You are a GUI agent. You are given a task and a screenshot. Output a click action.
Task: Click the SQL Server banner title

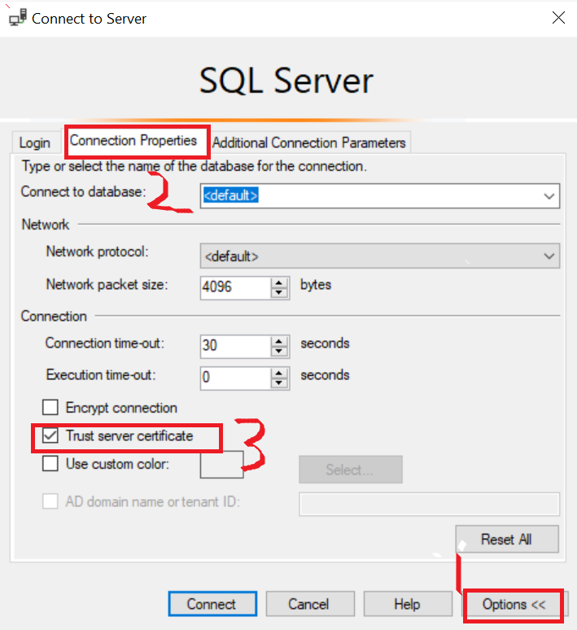tap(286, 81)
